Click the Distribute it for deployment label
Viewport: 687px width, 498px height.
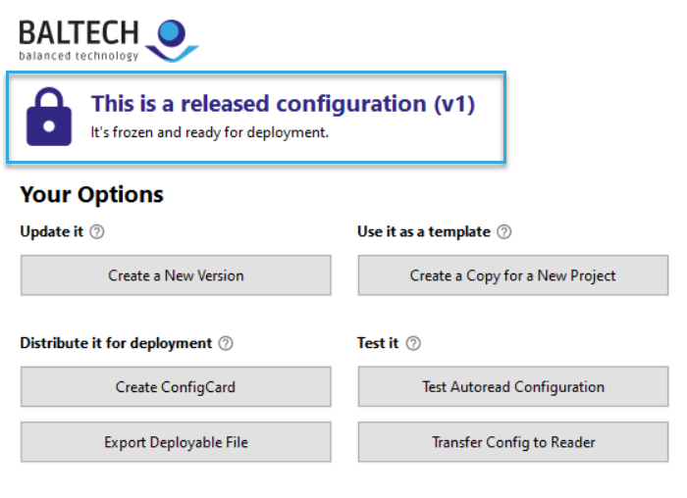(x=116, y=343)
